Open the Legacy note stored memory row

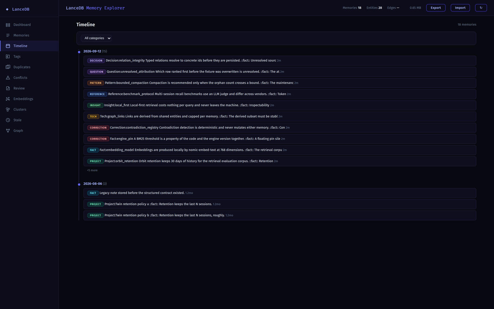click(280, 193)
